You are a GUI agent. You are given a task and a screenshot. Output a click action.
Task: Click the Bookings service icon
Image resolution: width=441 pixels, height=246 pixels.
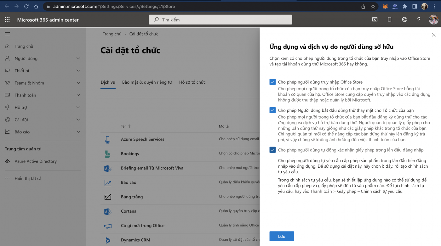pos(108,154)
